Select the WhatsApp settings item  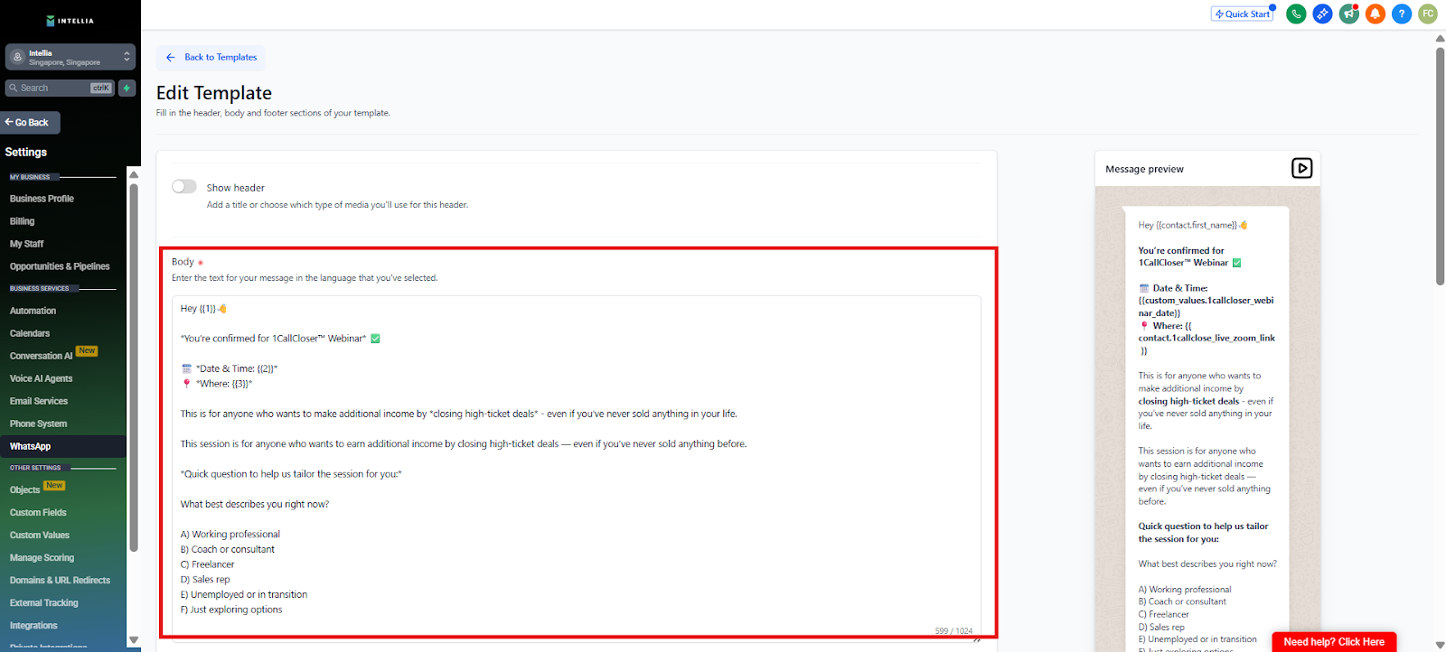point(63,446)
